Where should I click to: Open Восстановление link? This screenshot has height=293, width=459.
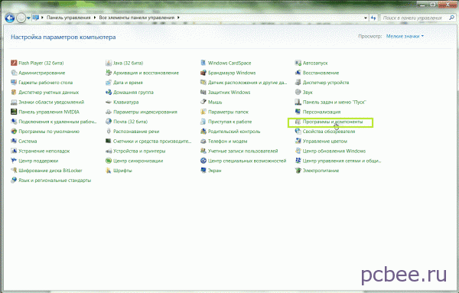click(321, 73)
